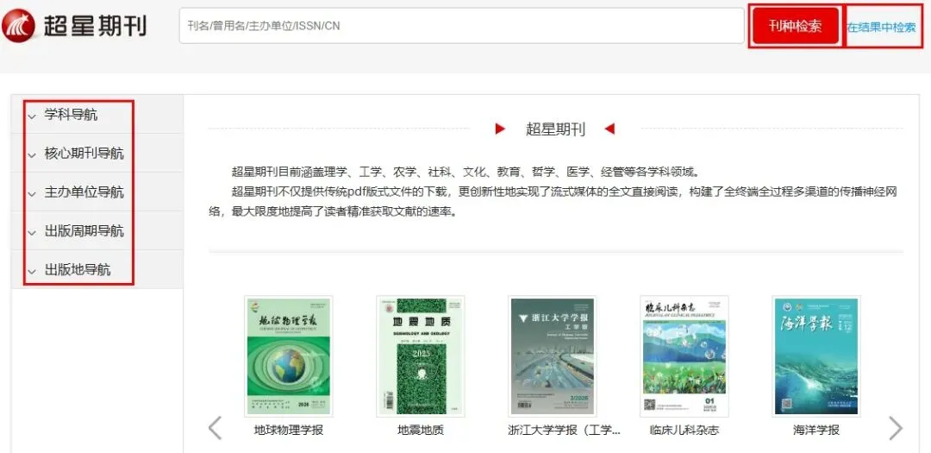The width and height of the screenshot is (931, 453).
Task: Expand the 出版地导航 chevron
Action: pos(32,273)
